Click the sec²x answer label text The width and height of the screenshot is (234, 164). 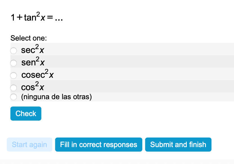[33, 50]
